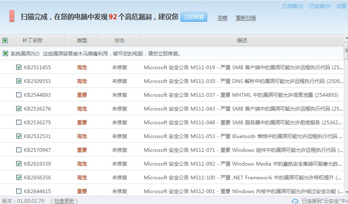Click the MS11-071 Windows description text
Viewport: 348px width, 204px height.
pos(243,150)
